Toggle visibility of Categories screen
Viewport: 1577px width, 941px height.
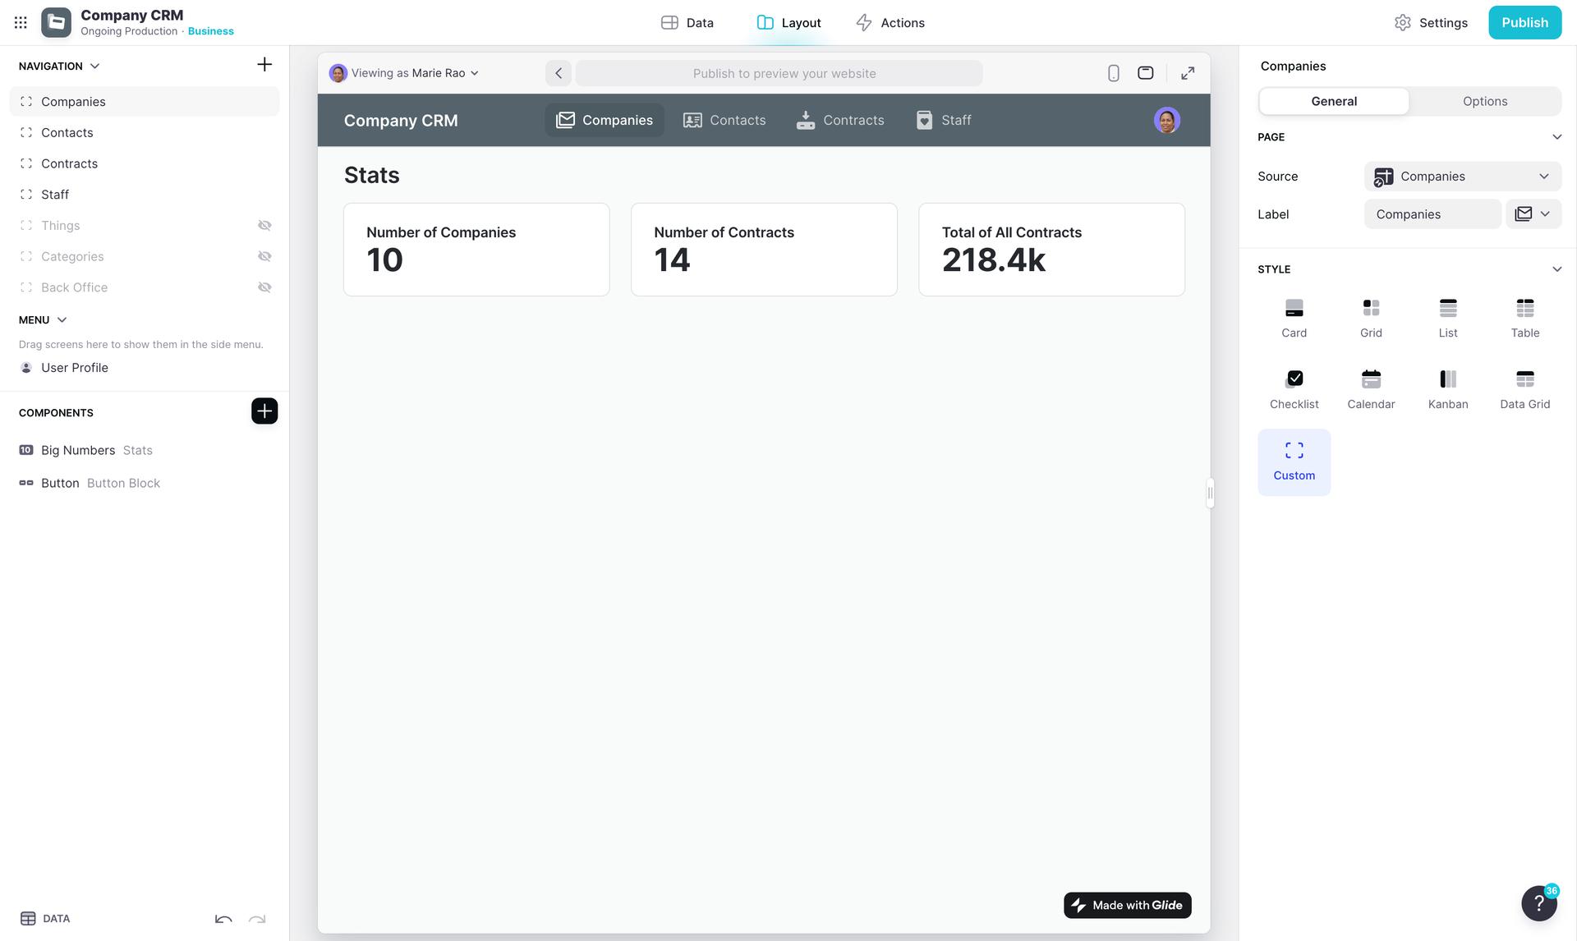264,256
